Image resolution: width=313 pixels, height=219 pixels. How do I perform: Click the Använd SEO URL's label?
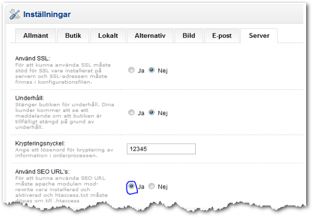[42, 171]
